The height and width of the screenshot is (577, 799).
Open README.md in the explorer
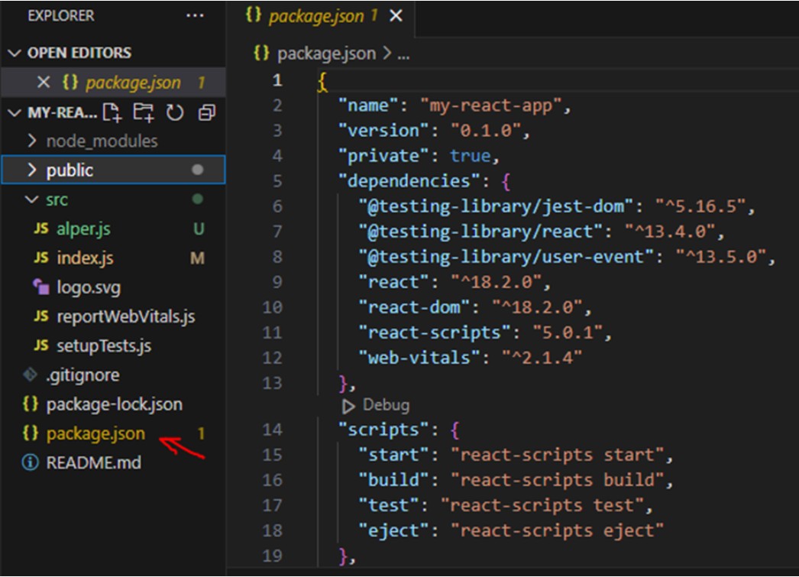click(x=93, y=462)
